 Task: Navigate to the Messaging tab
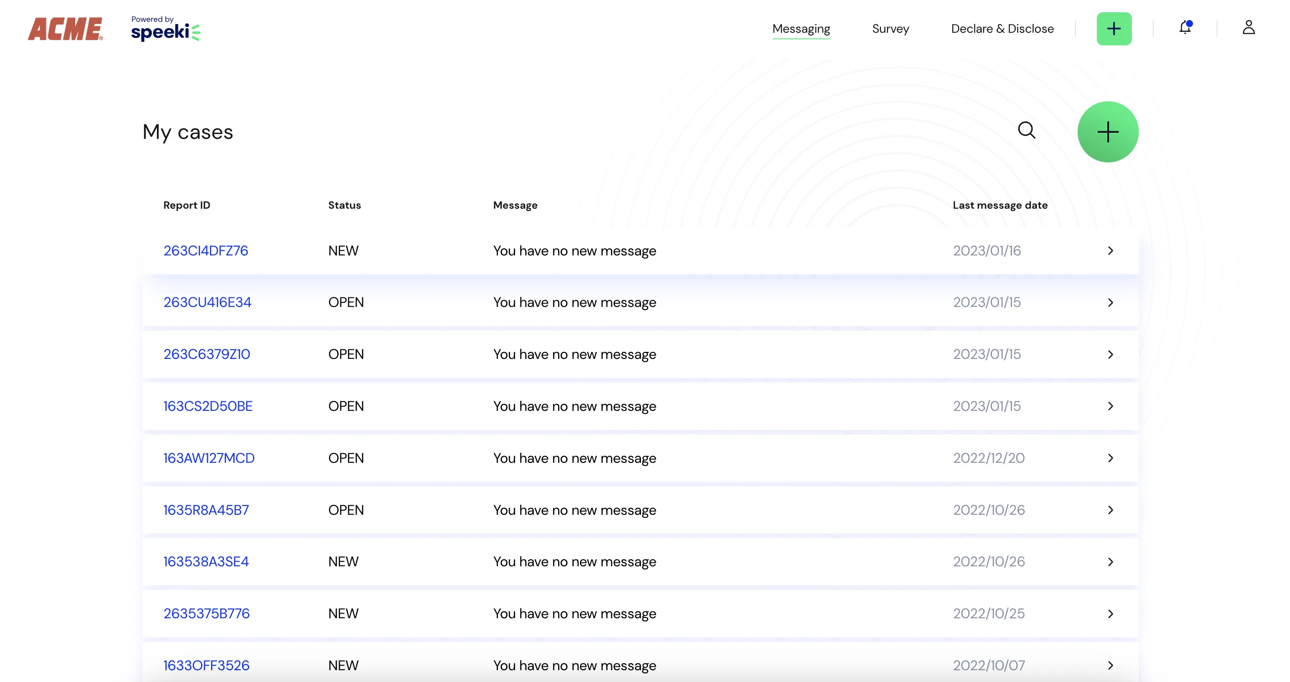tap(800, 28)
